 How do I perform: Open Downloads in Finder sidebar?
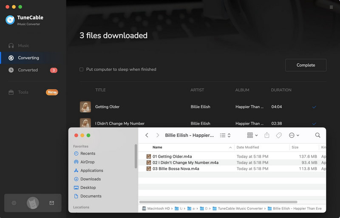(x=91, y=179)
